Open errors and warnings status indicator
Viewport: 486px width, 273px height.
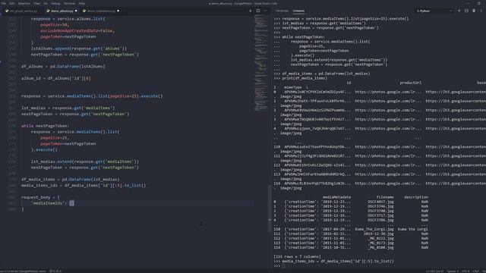(55, 271)
